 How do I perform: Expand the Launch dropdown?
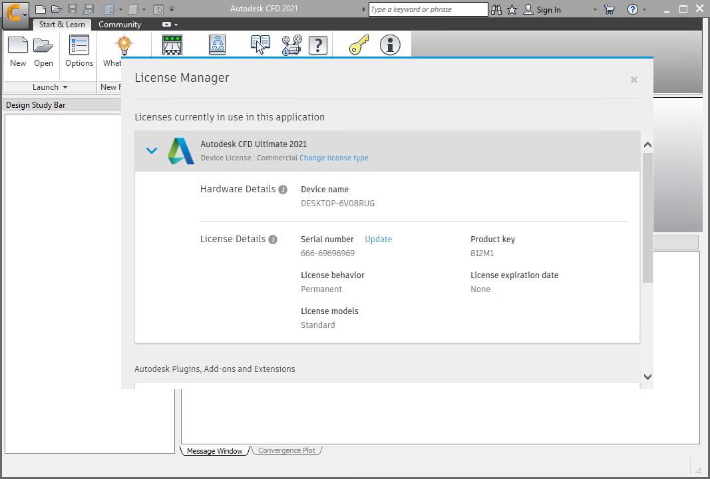[47, 86]
